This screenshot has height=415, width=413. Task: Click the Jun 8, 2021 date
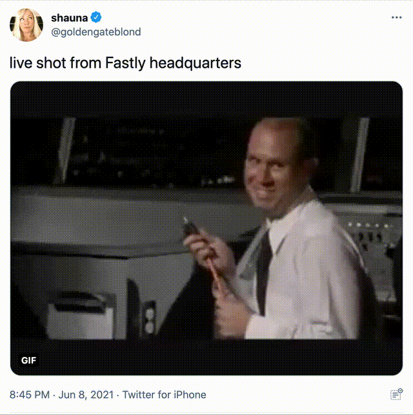click(x=86, y=394)
